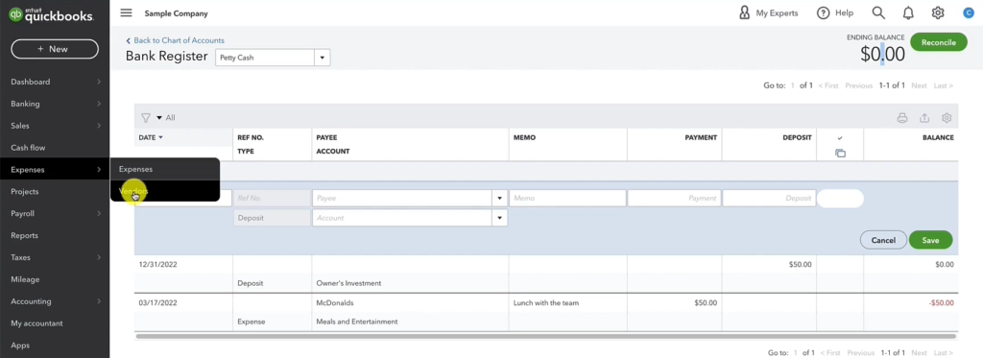The height and width of the screenshot is (358, 983).
Task: Click the search magnifier icon
Action: tap(878, 13)
